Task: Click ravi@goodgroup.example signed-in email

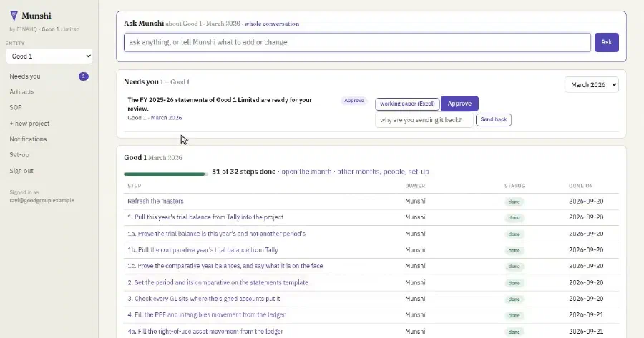Action: click(x=42, y=200)
